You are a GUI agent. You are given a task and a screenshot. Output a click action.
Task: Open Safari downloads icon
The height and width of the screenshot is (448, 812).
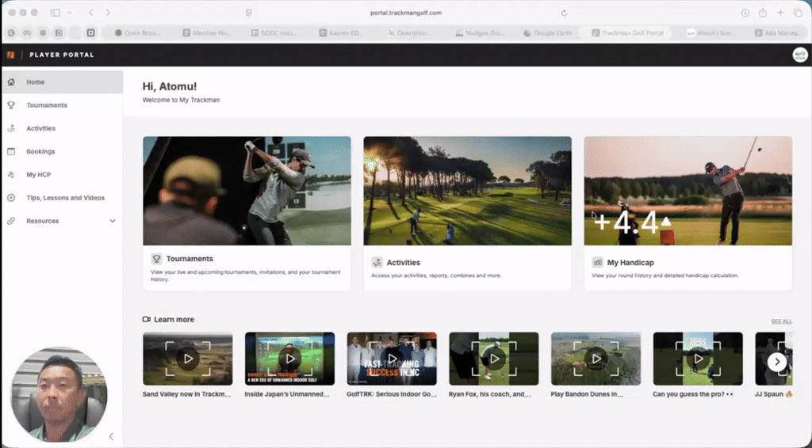745,13
